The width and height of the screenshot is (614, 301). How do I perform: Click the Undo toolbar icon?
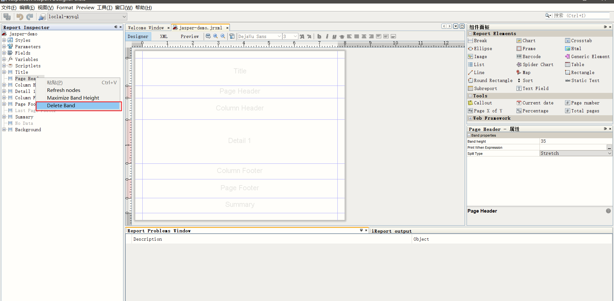pos(20,17)
